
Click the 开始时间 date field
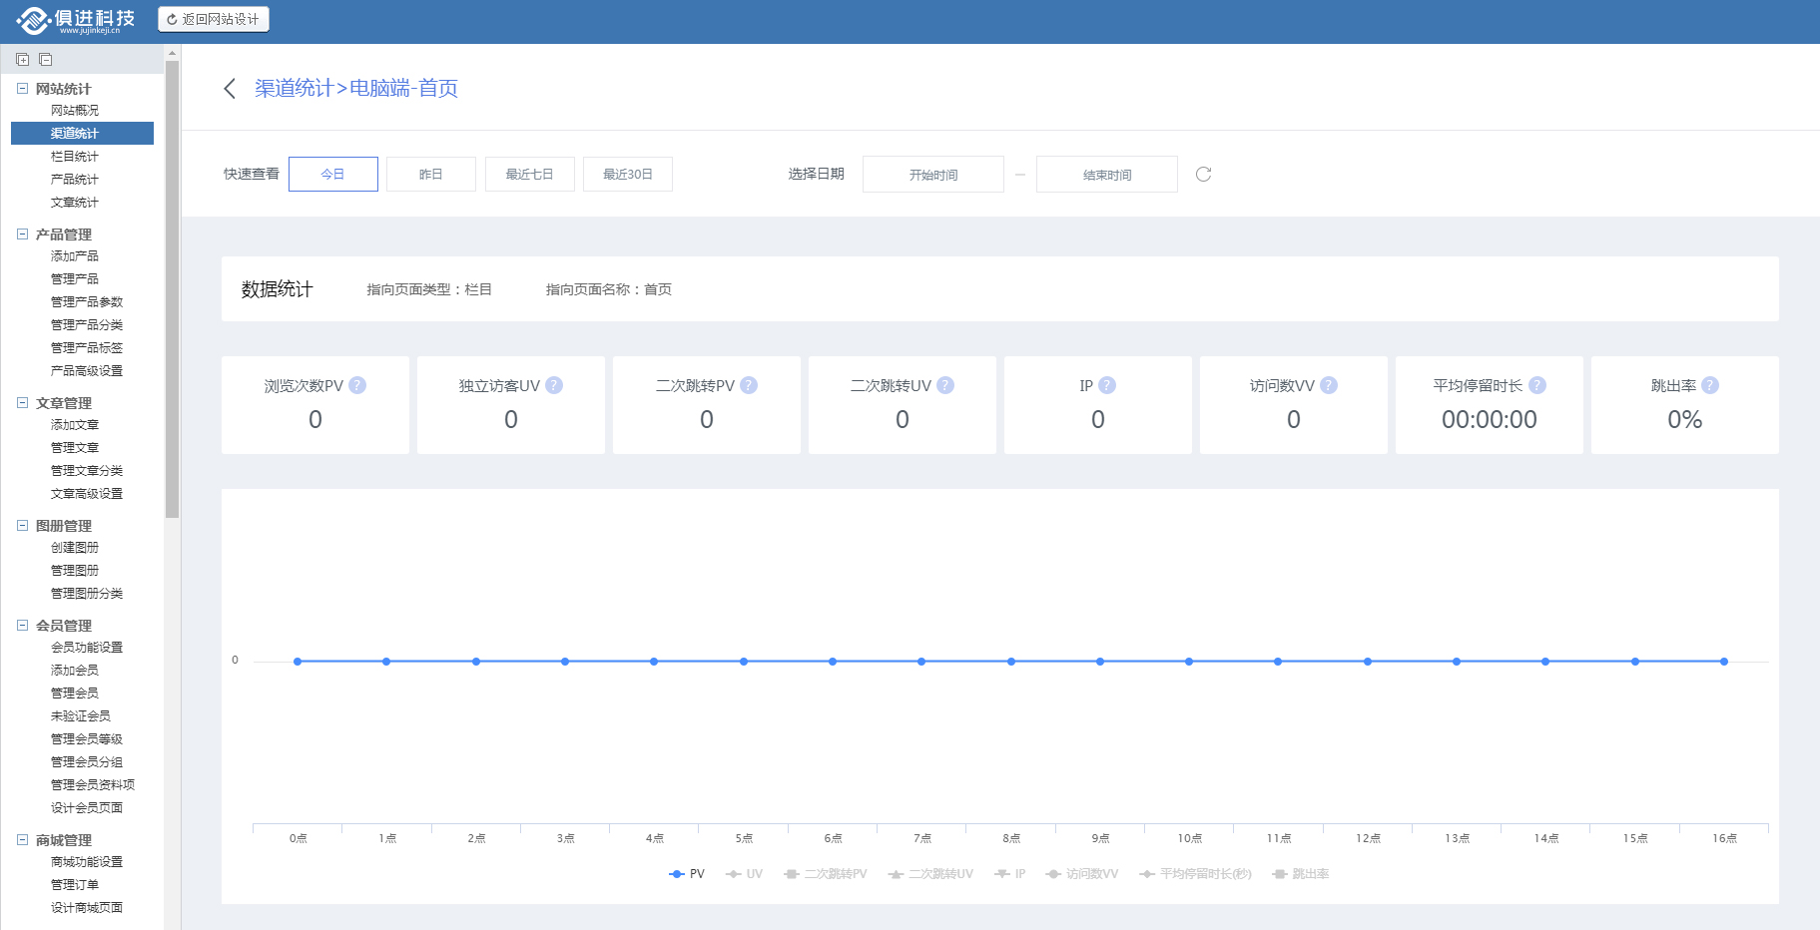[932, 175]
